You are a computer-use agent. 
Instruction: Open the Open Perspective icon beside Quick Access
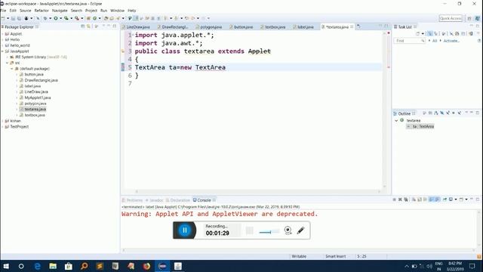click(469, 18)
